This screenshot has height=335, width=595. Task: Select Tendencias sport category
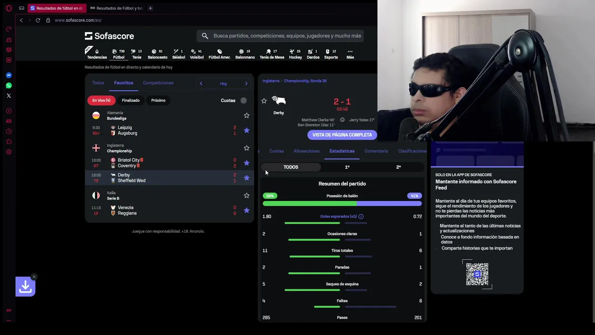97,54
